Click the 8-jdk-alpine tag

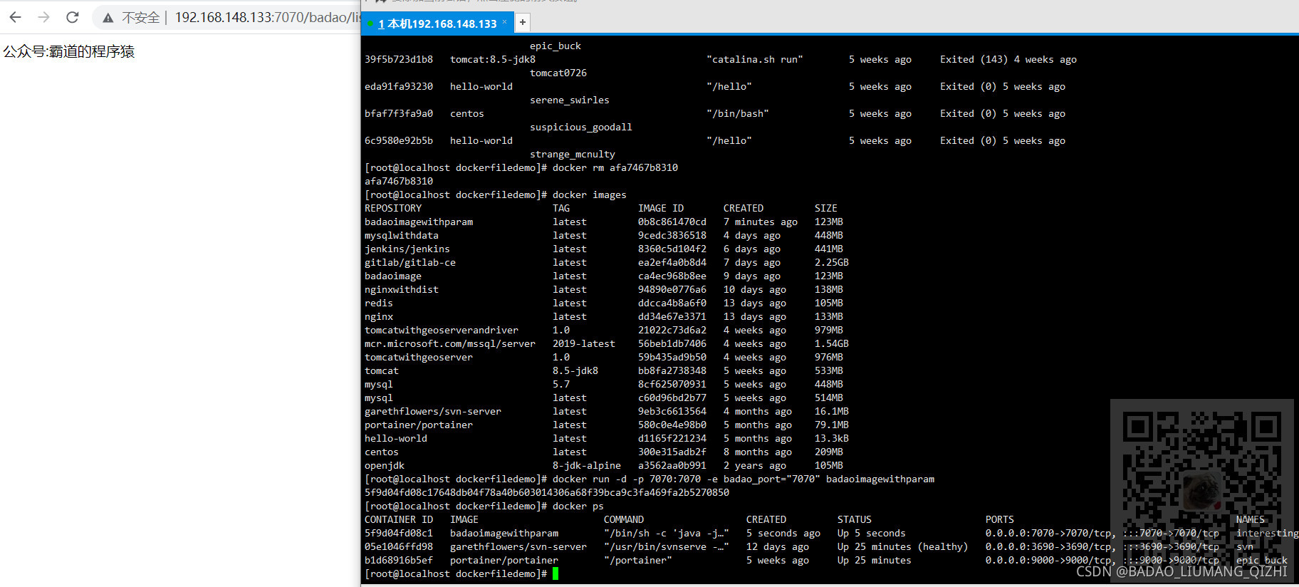(x=587, y=465)
